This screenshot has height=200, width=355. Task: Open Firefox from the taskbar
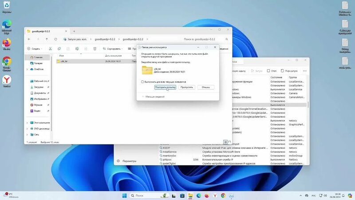click(207, 196)
